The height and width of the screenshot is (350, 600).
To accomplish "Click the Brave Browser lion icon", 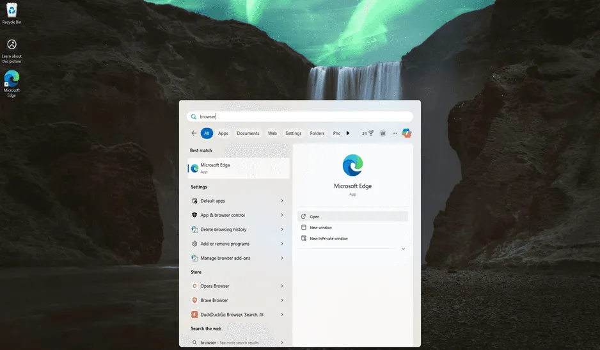I will pyautogui.click(x=194, y=300).
